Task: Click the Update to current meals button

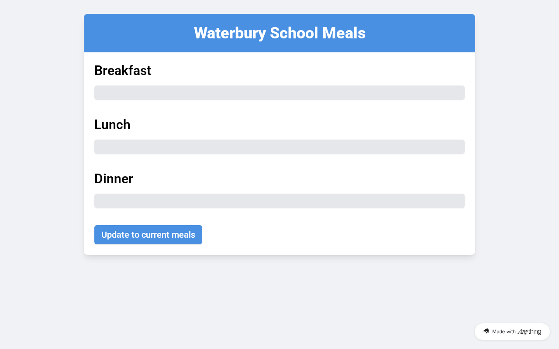Action: (x=148, y=235)
